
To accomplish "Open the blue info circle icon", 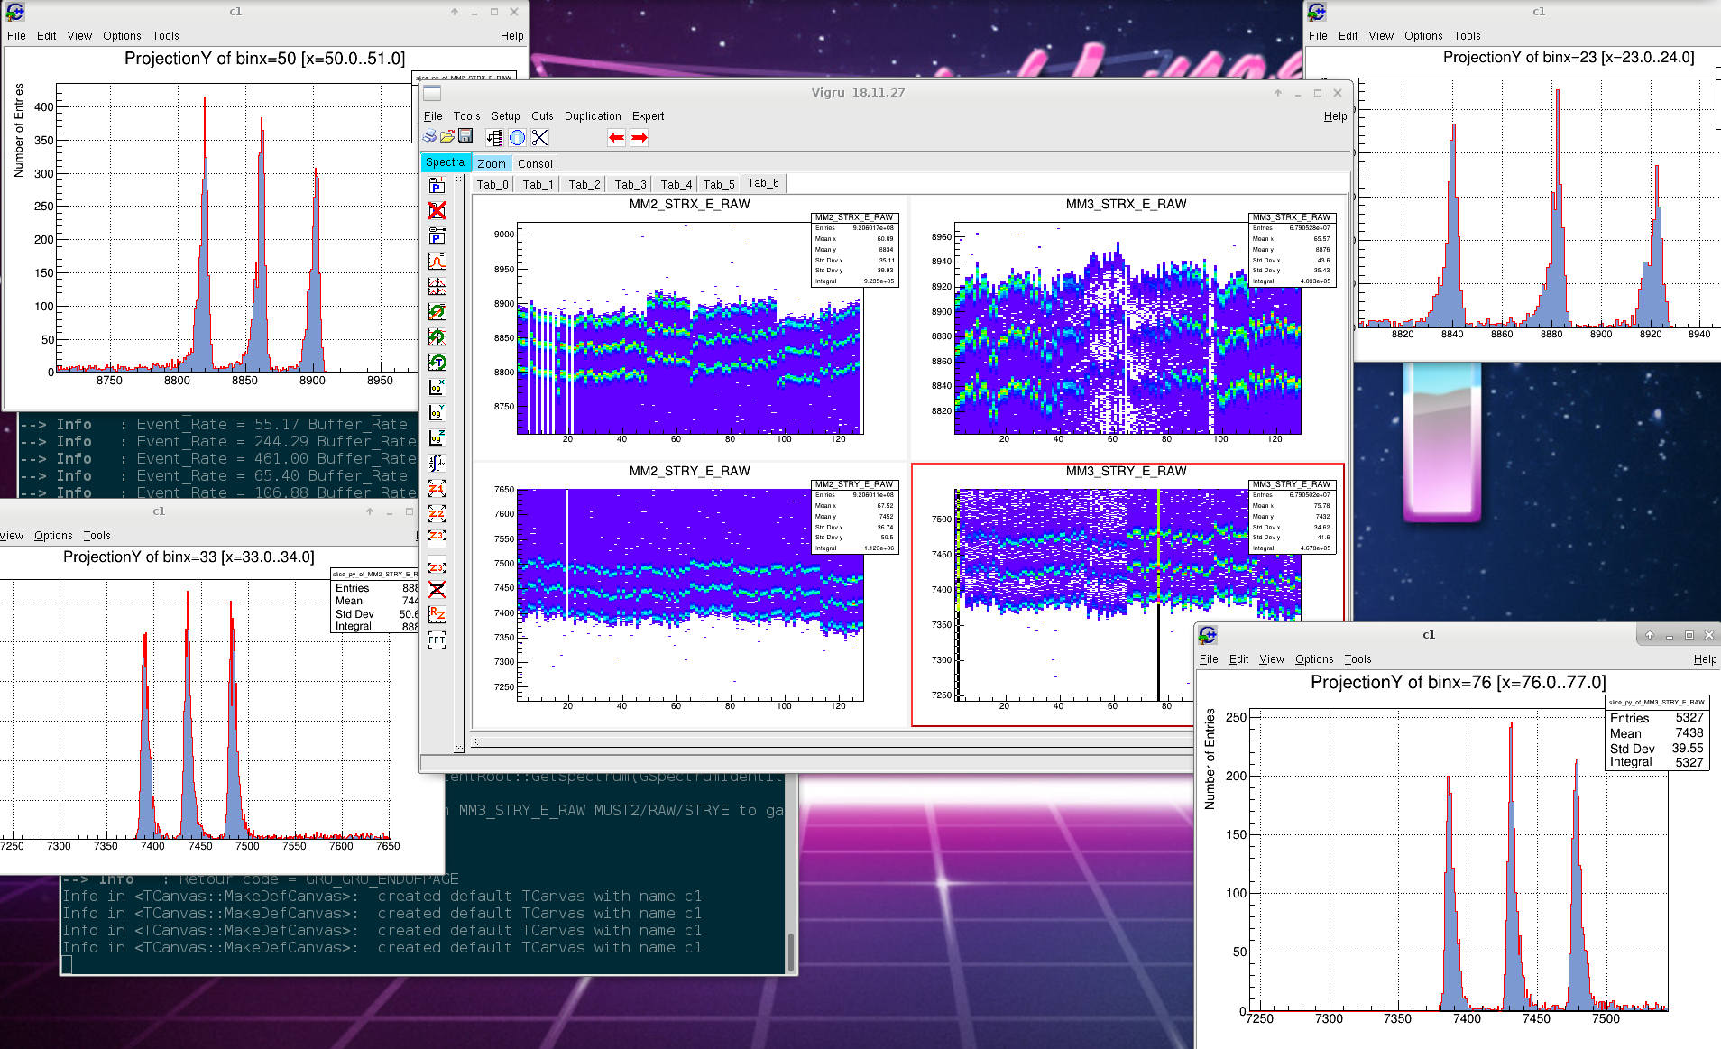I will [517, 137].
